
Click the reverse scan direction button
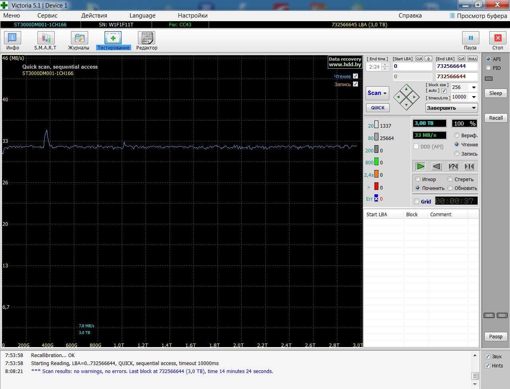(437, 166)
